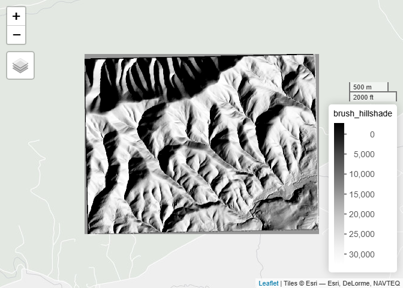Open the Leaflet attribution link
The width and height of the screenshot is (403, 288).
tap(268, 283)
